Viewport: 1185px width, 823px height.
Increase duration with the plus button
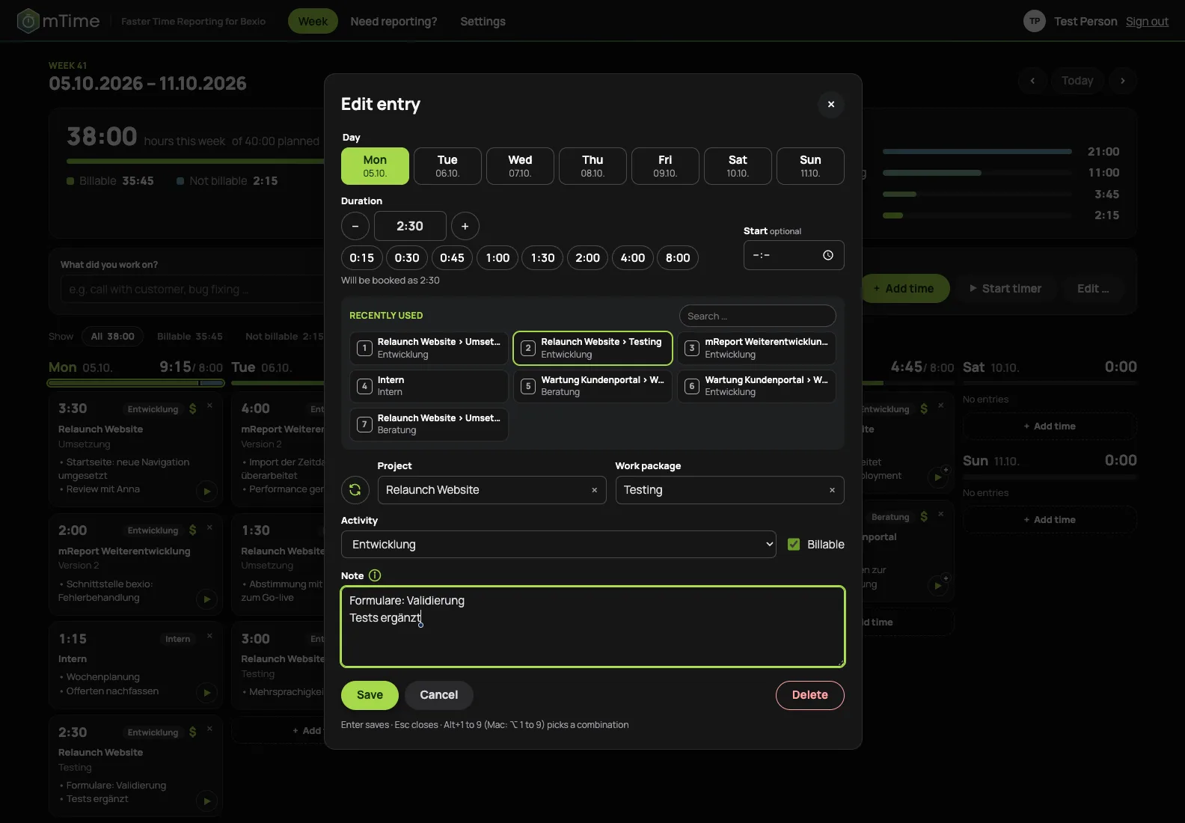[465, 226]
